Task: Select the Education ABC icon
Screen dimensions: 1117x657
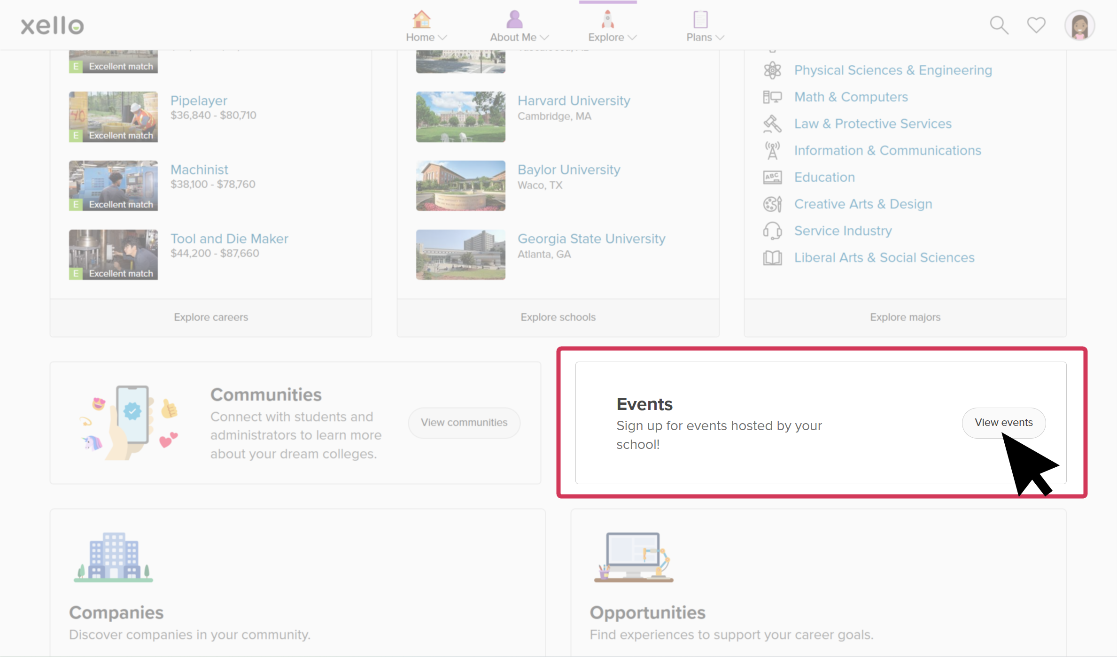Action: pyautogui.click(x=772, y=177)
